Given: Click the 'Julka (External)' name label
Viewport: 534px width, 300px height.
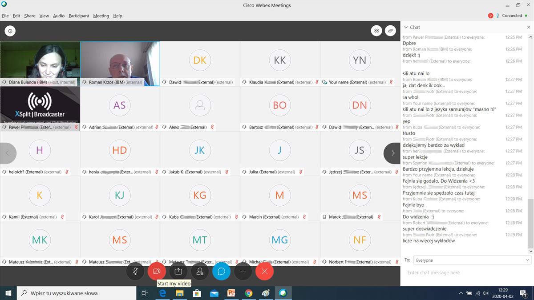Looking at the screenshot, I should 263,172.
